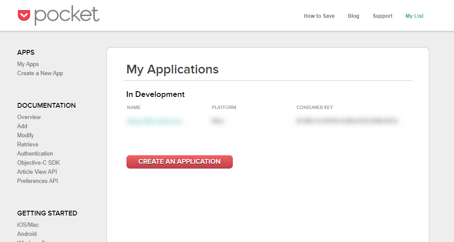Image resolution: width=454 pixels, height=242 pixels.
Task: View the Modify API documentation
Action: click(x=25, y=136)
